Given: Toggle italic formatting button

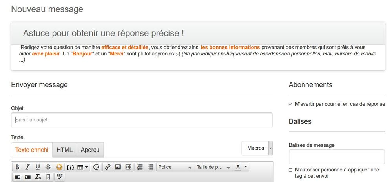Looking at the screenshot, I should [x=27, y=167].
